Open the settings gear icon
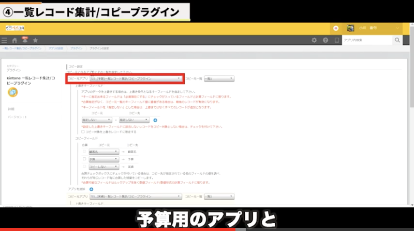 pos(314,40)
